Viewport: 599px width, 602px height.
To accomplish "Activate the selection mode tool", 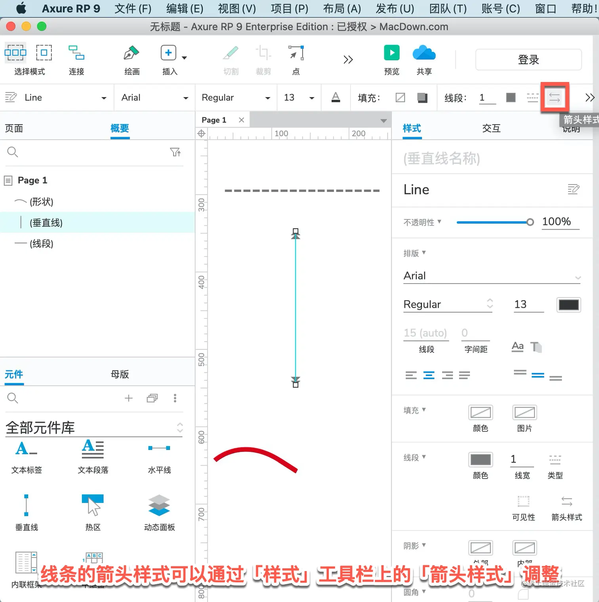I will point(15,53).
